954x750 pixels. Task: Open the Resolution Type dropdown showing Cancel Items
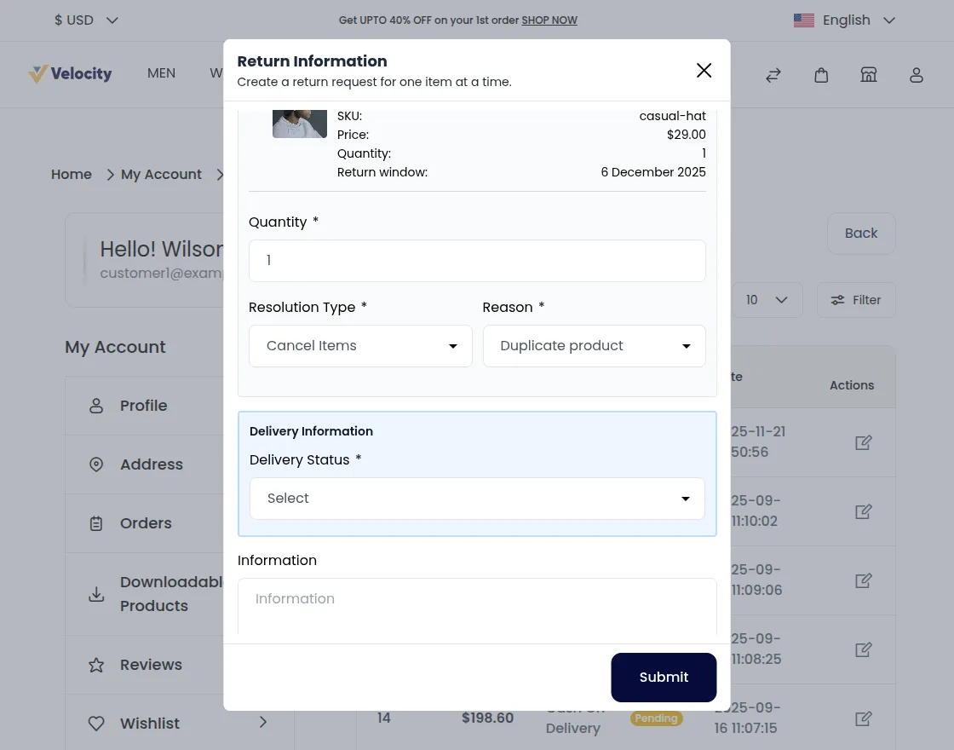(x=360, y=346)
